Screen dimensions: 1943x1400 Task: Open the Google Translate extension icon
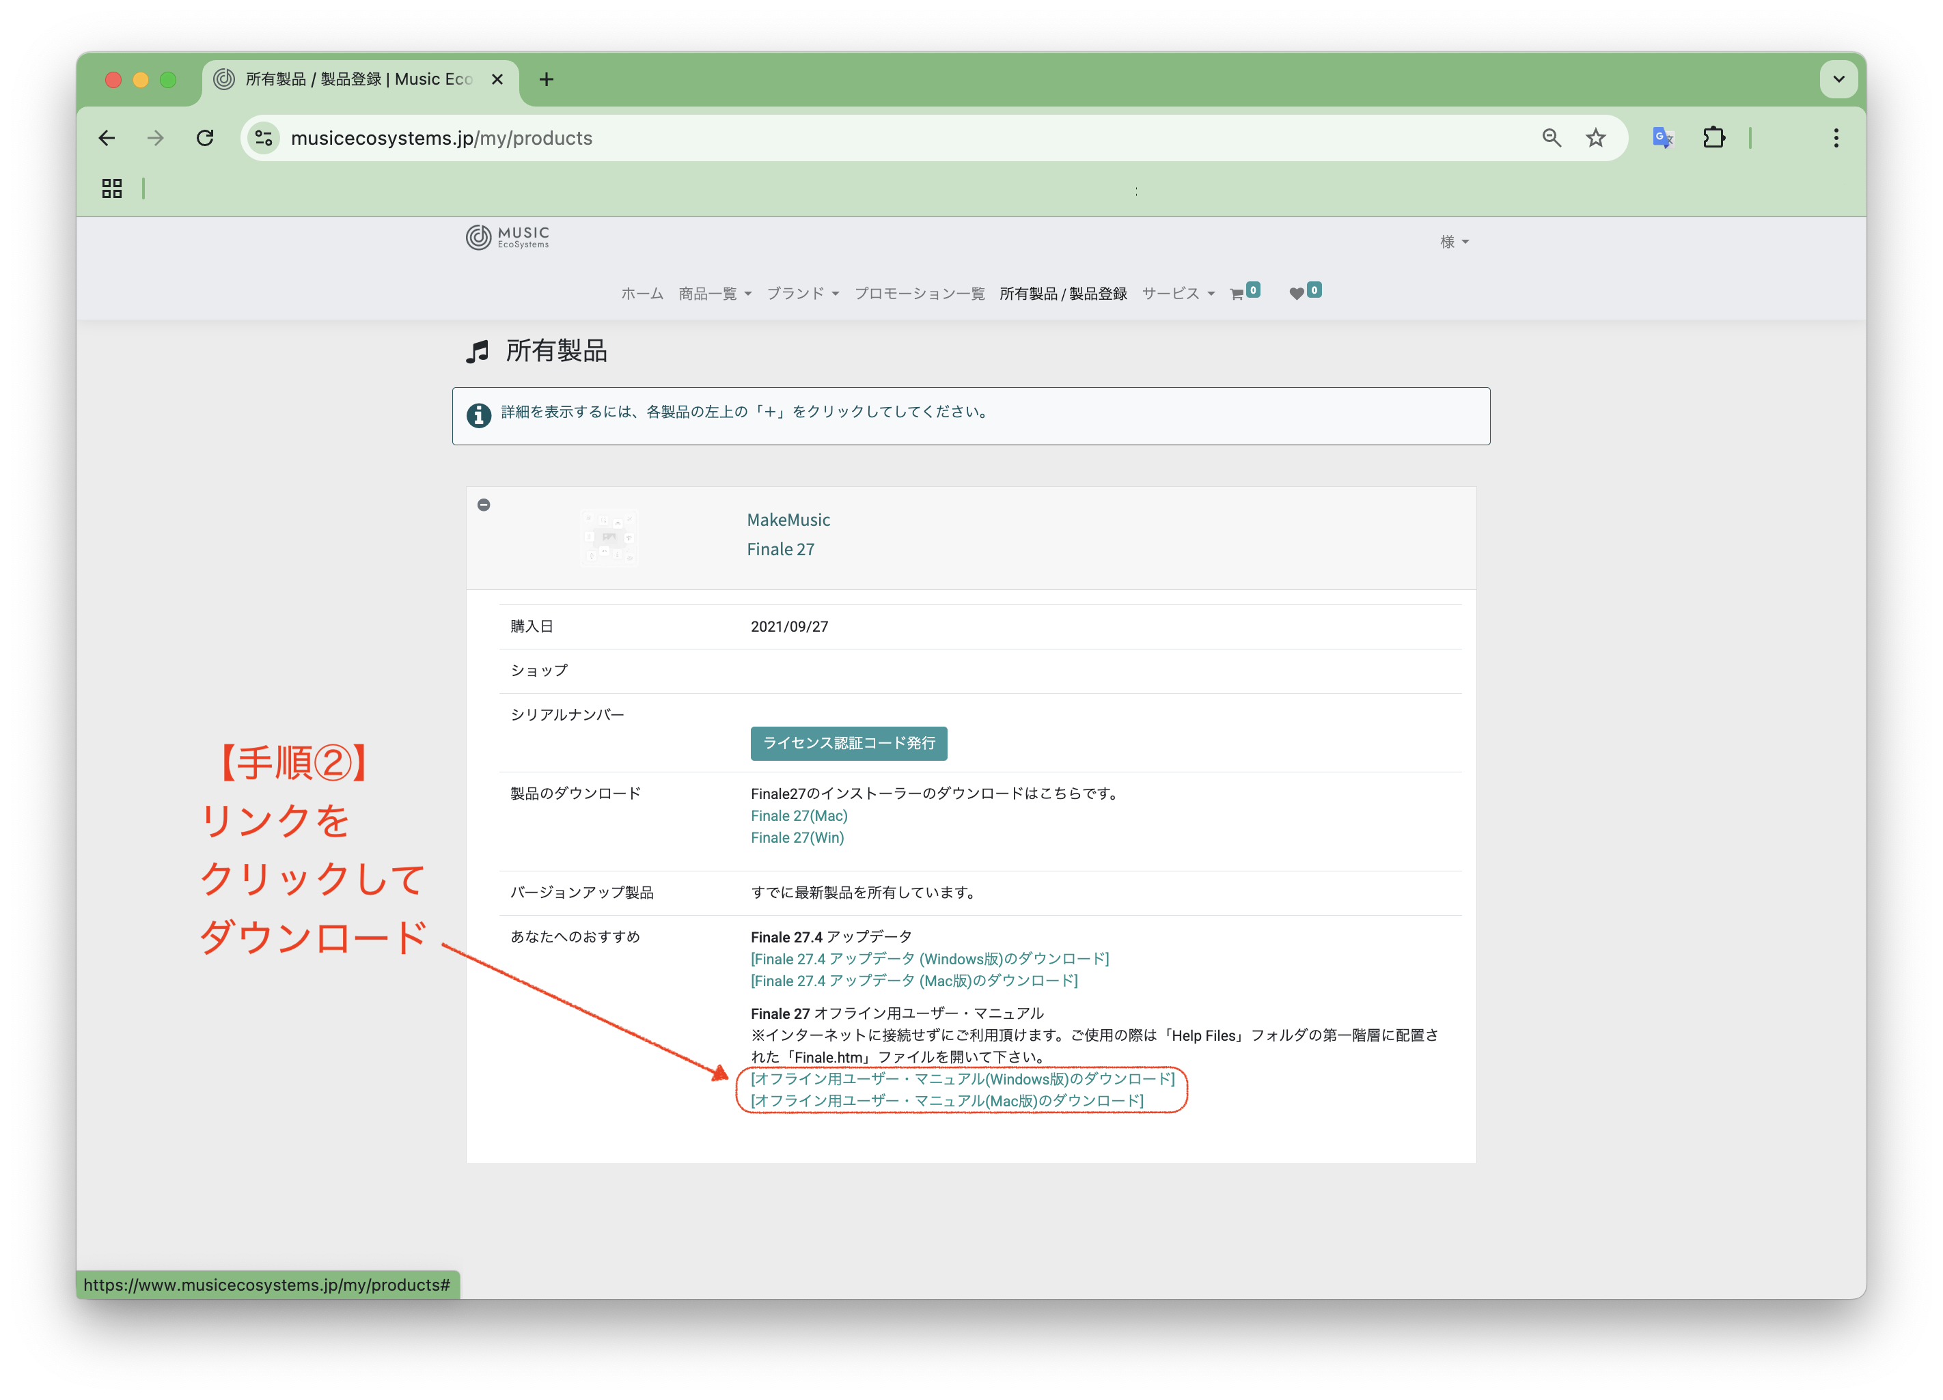tap(1663, 138)
